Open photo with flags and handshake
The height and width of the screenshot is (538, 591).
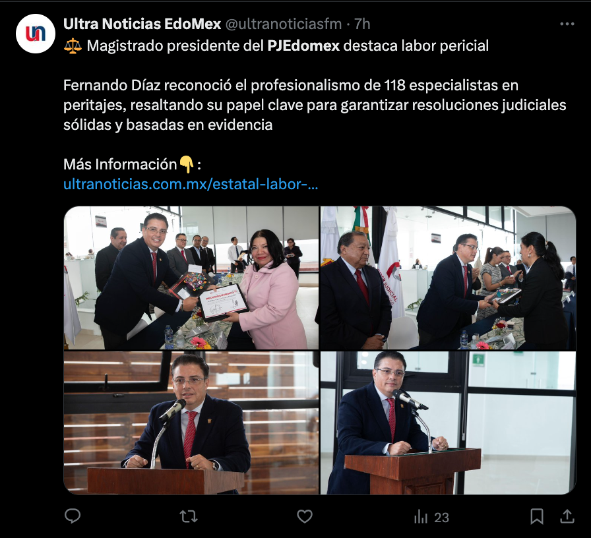tap(448, 278)
